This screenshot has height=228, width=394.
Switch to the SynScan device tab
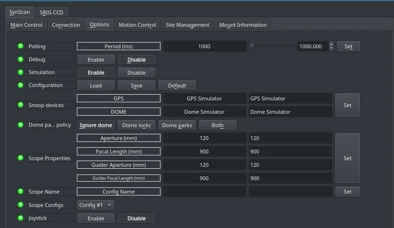pos(20,12)
